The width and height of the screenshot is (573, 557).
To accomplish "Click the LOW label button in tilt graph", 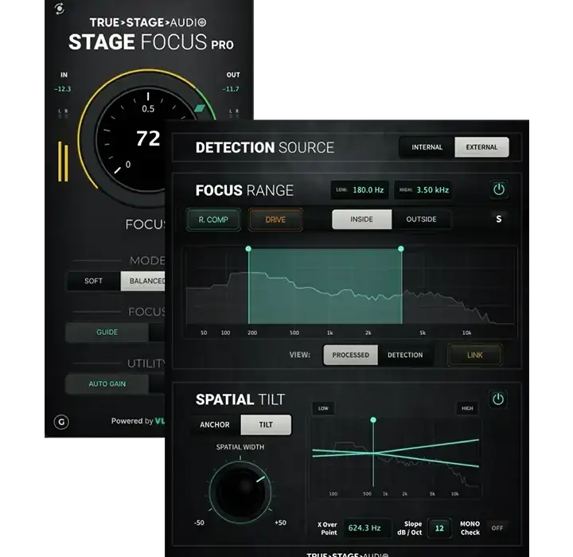I will click(323, 408).
